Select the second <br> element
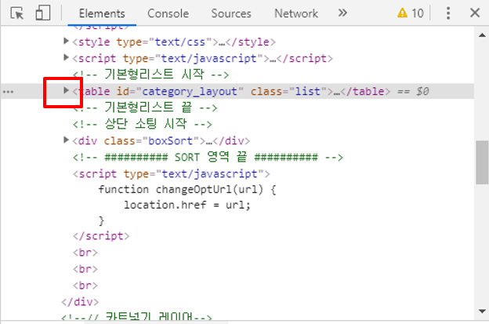This screenshot has height=324, width=489. pos(85,269)
